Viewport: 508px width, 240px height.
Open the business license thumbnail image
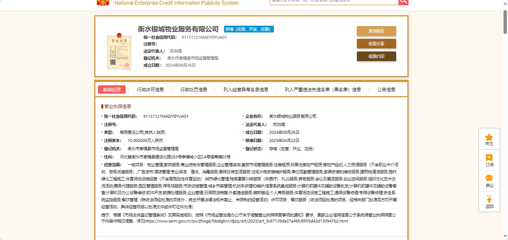pyautogui.click(x=119, y=51)
